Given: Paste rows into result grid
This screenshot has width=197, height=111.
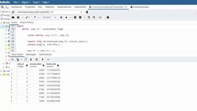Looking at the screenshot, I should click(26, 60).
